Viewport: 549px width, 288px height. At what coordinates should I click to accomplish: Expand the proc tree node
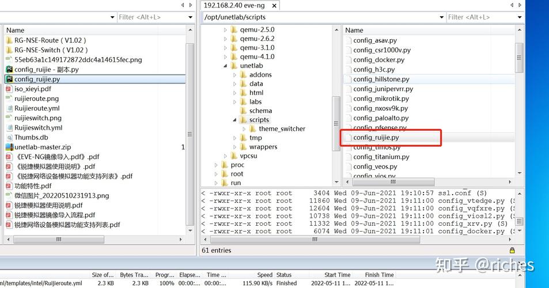[216, 165]
